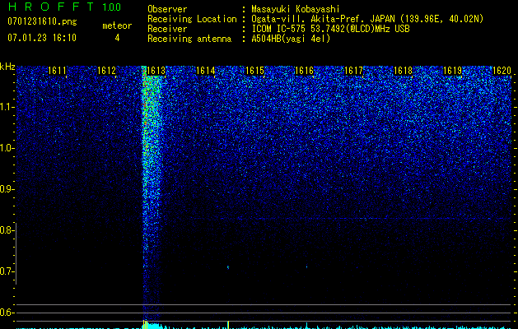Click the meteor count value 4
Screen dimensions: 518x329
[x=117, y=38]
